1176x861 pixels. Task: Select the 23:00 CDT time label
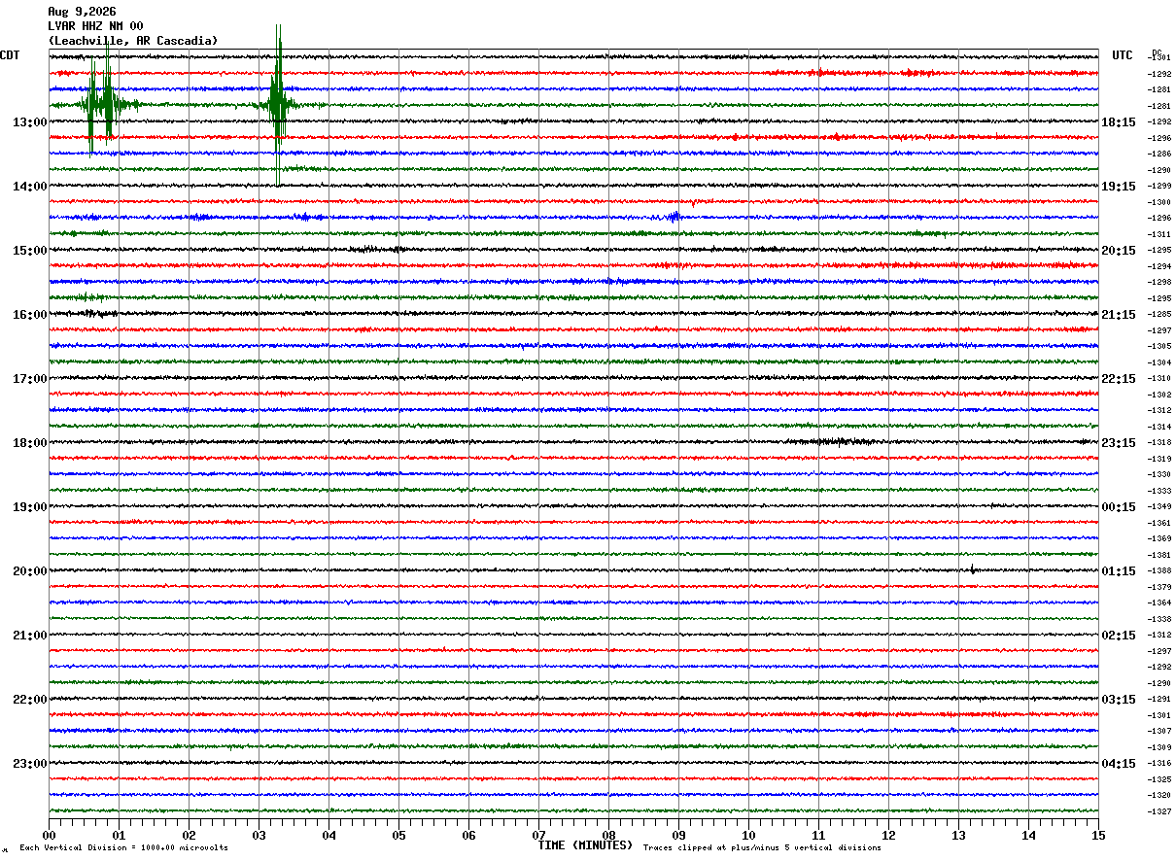29,764
